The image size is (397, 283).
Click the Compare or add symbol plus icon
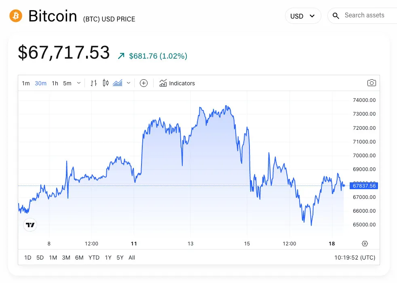point(144,83)
